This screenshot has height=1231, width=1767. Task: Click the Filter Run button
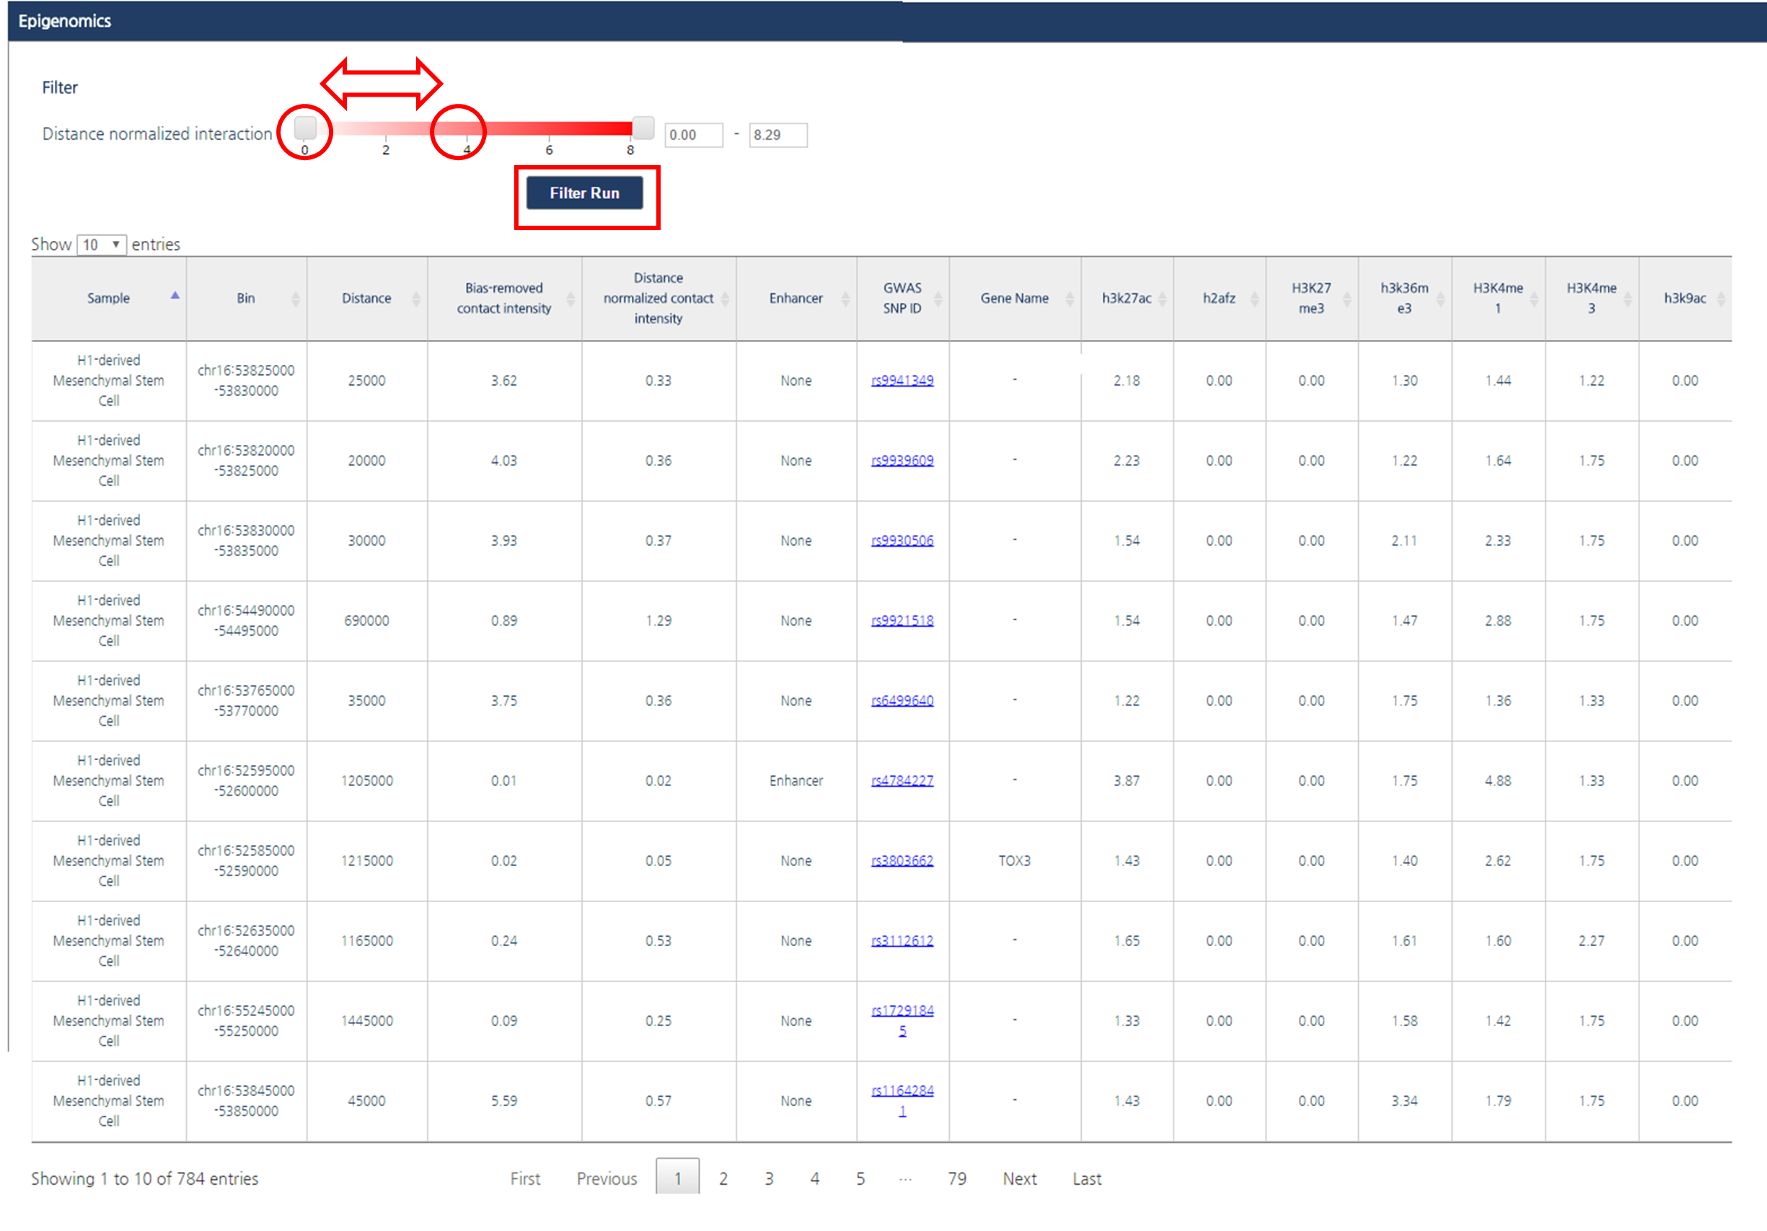tap(584, 193)
